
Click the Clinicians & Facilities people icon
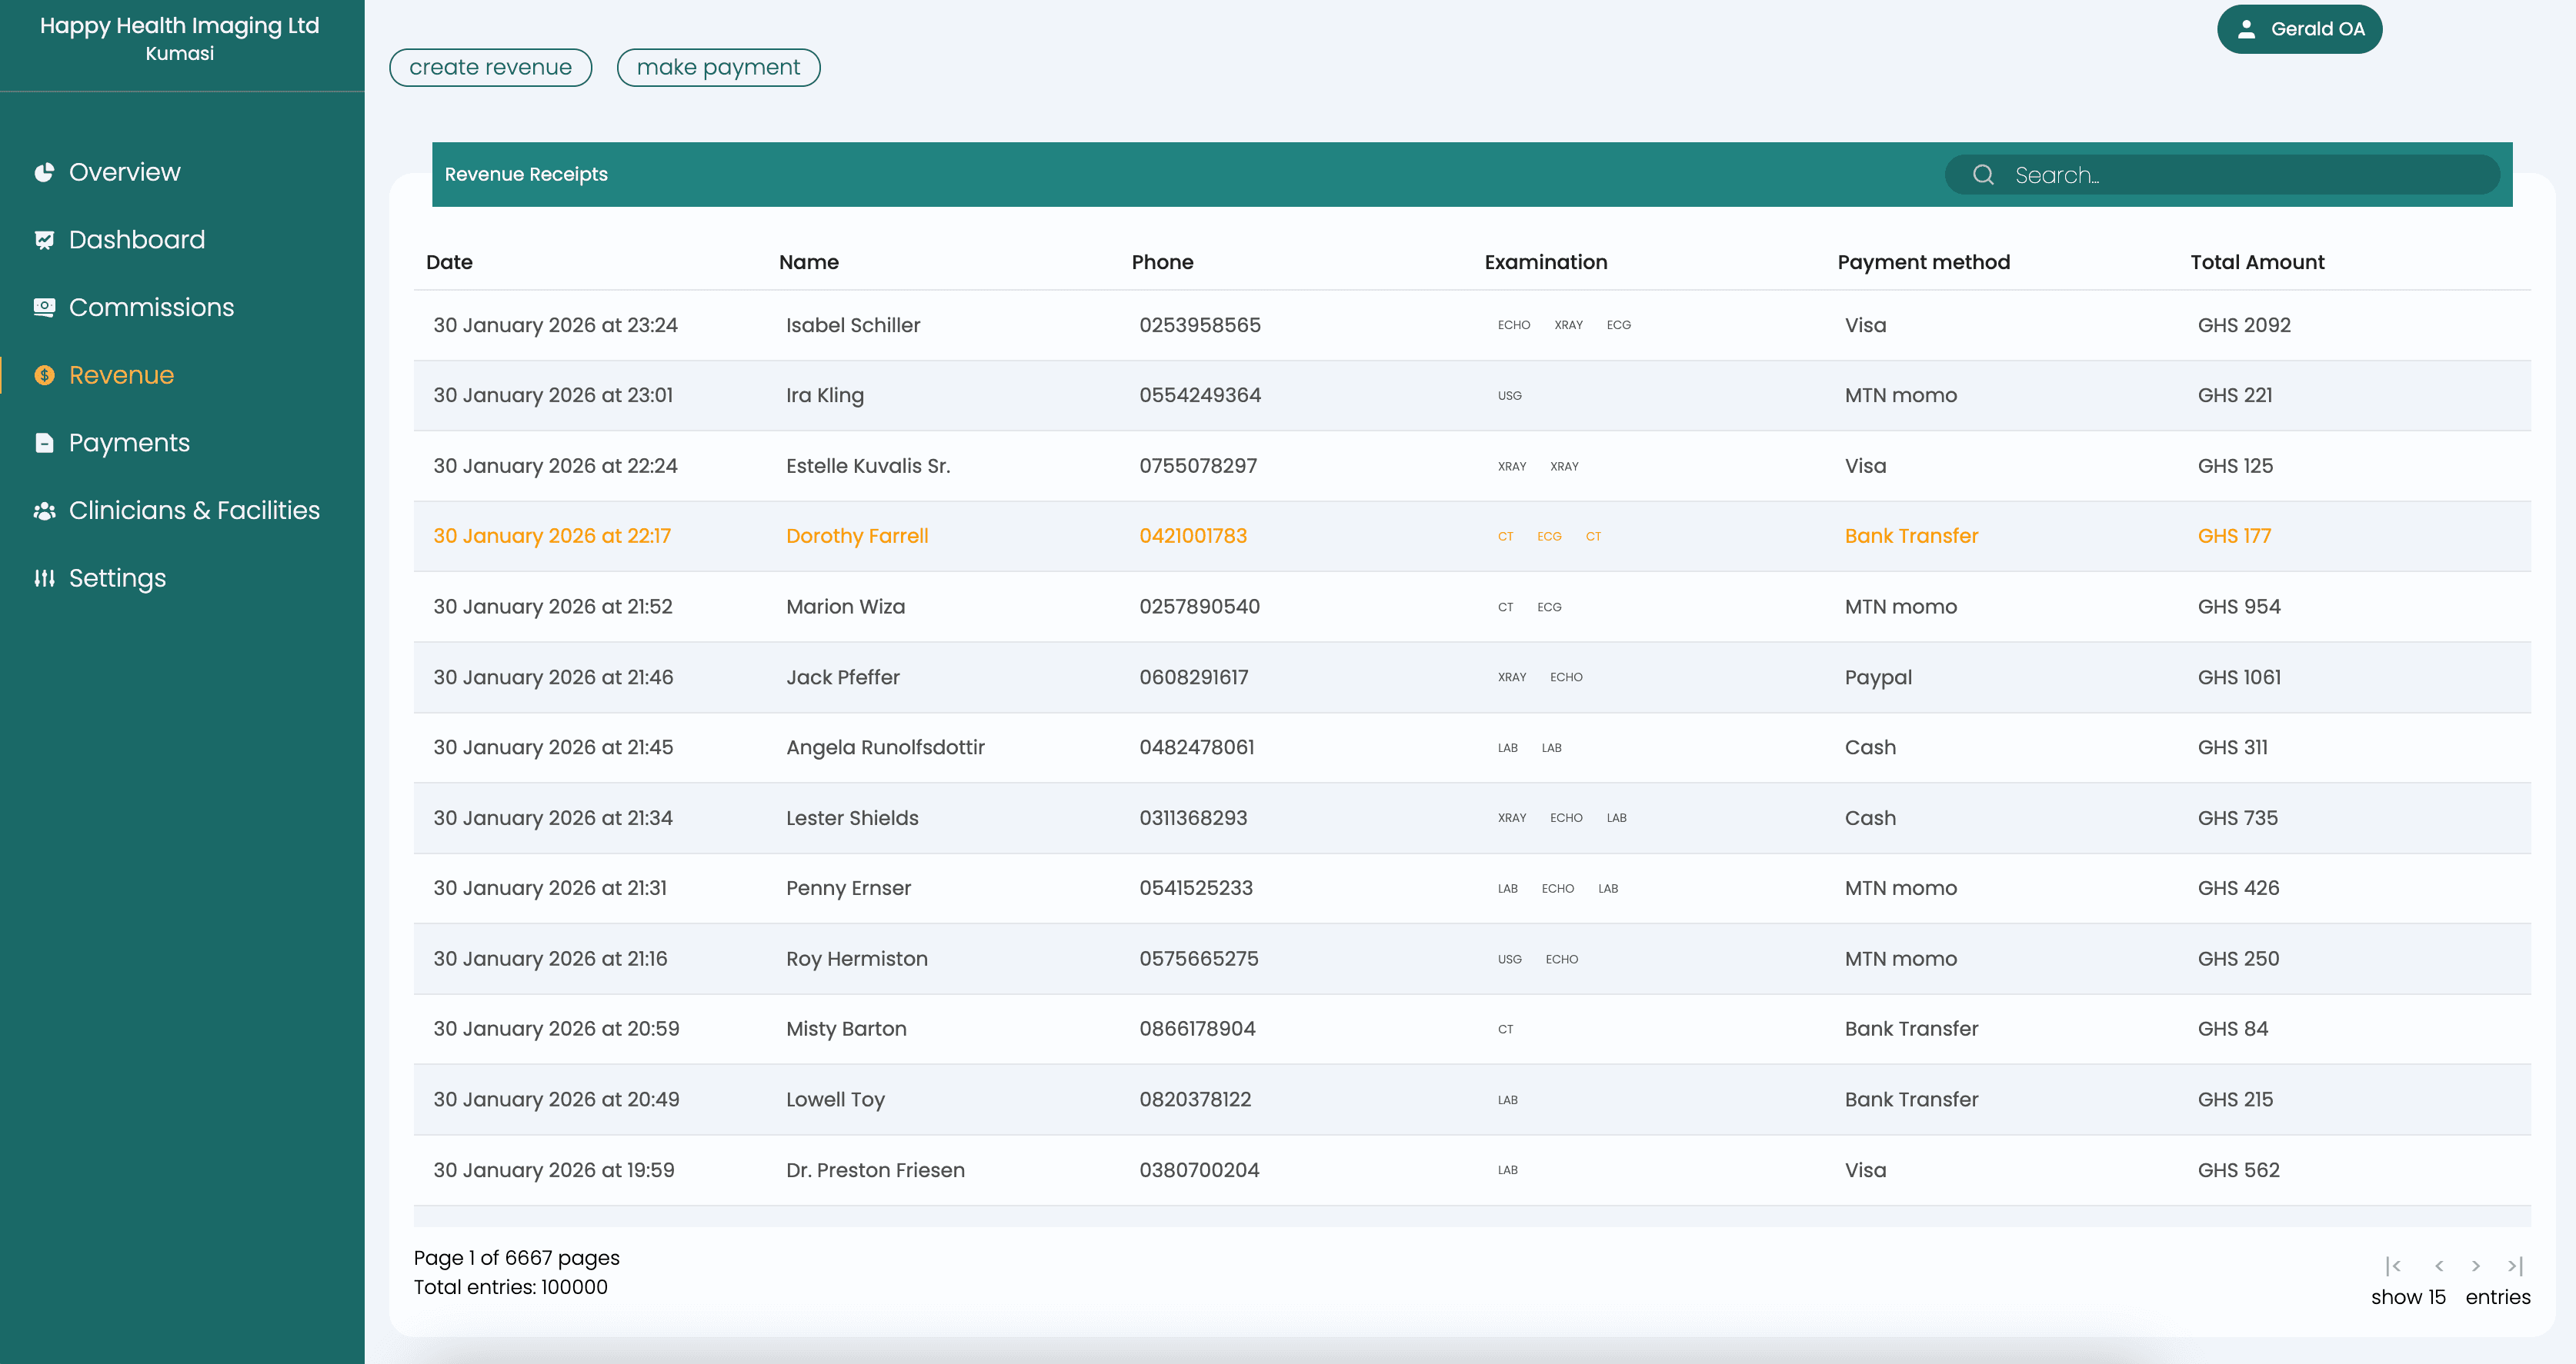[44, 511]
